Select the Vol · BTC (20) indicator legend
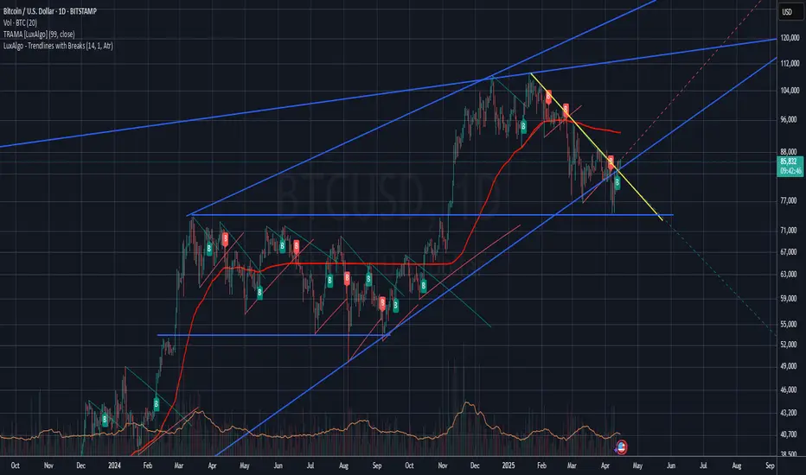 pos(20,22)
